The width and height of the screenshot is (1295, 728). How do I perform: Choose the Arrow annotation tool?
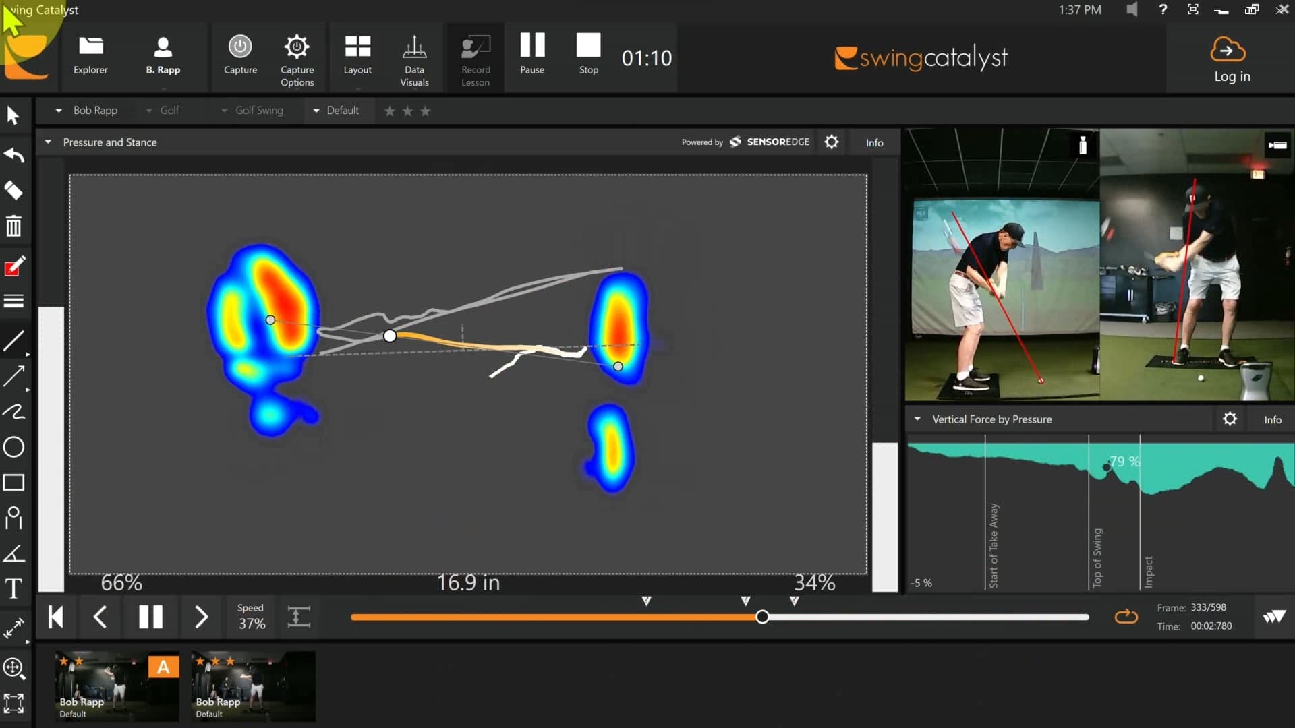13,375
